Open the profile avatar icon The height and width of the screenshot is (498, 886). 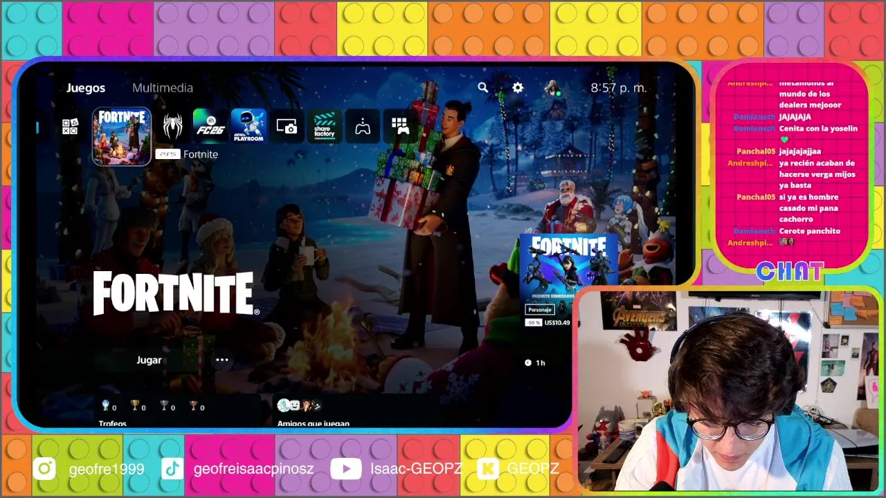(x=552, y=88)
